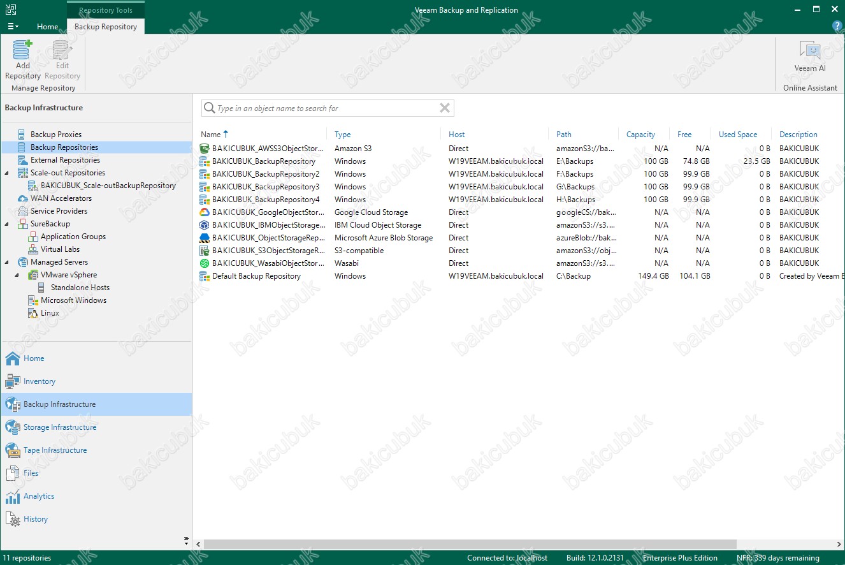
Task: Open the main hamburger menu
Action: (12, 27)
